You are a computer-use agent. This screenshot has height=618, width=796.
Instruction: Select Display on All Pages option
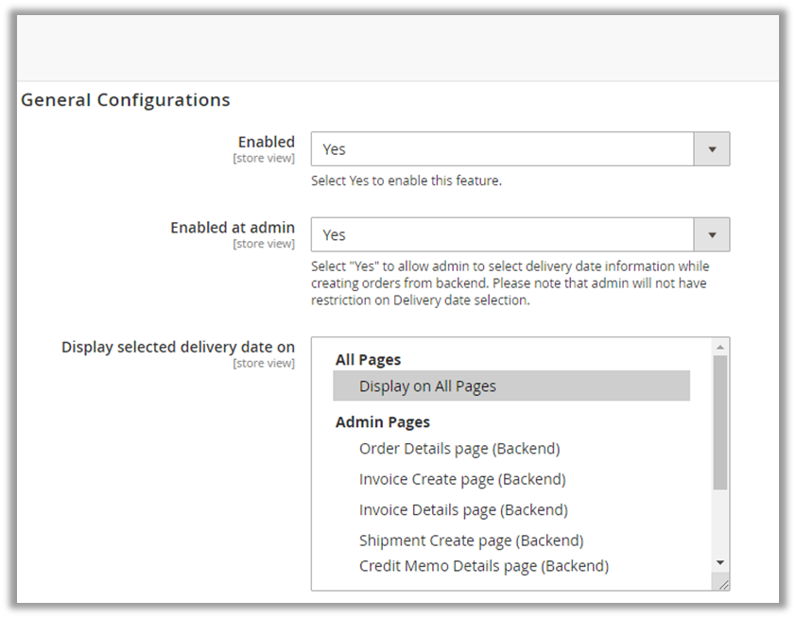[x=427, y=386]
